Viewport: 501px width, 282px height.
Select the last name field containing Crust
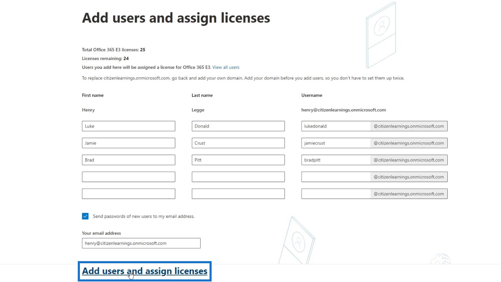click(238, 143)
